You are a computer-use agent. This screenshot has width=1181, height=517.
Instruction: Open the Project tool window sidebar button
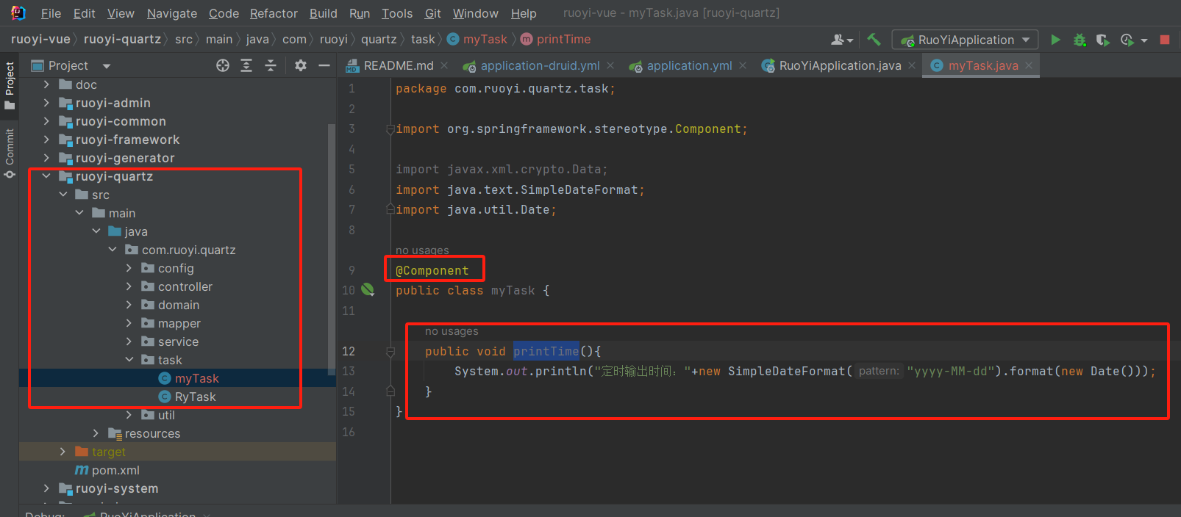point(10,85)
